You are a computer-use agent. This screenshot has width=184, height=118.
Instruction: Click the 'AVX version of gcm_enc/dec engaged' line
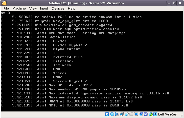[58, 25]
